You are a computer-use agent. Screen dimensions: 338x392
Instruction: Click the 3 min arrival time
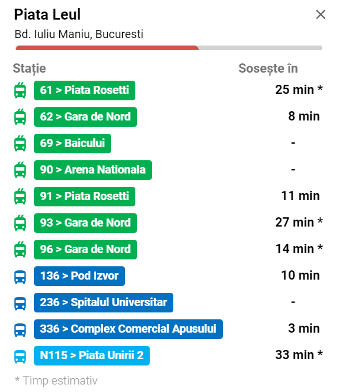[x=304, y=328]
